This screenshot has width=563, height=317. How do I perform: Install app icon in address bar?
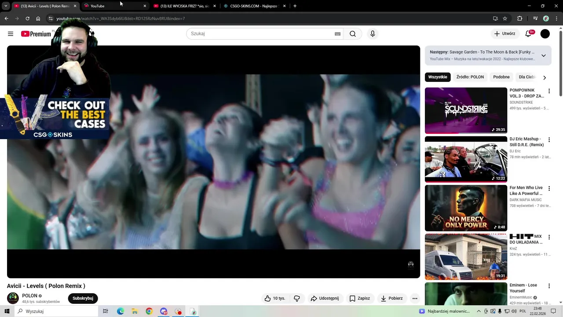coord(495,18)
